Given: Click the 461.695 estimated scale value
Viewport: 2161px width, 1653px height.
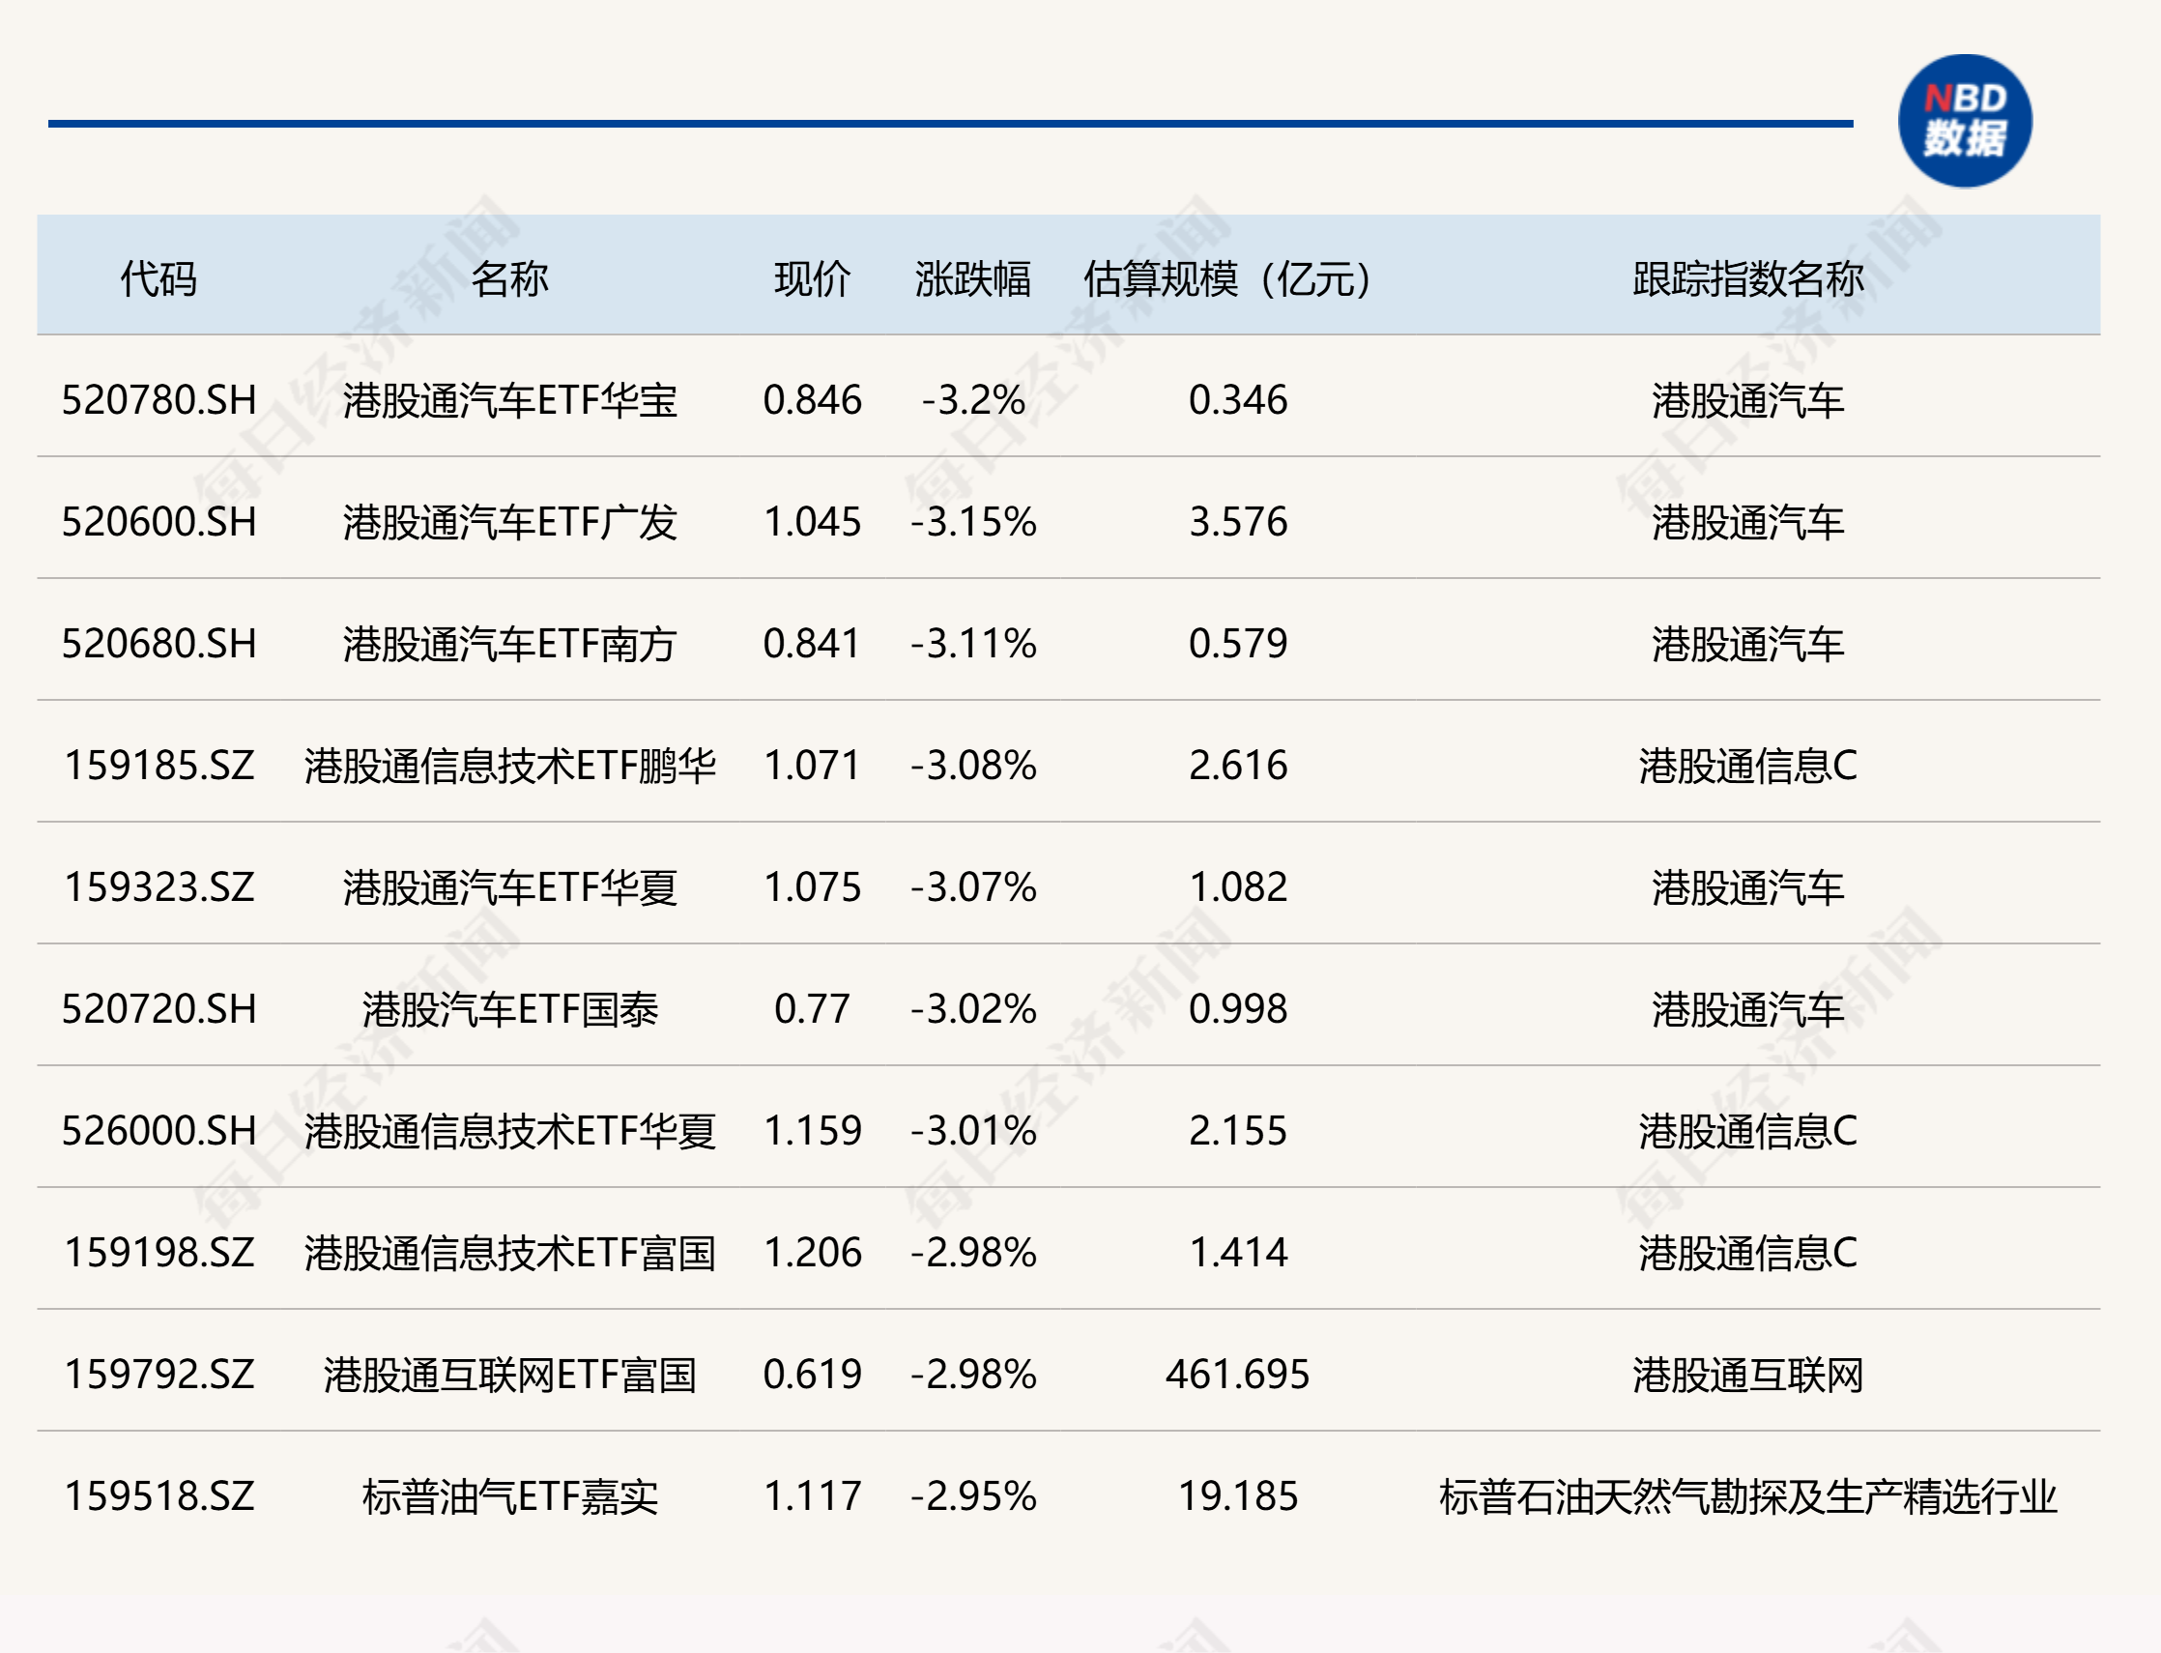Looking at the screenshot, I should click(1237, 1375).
